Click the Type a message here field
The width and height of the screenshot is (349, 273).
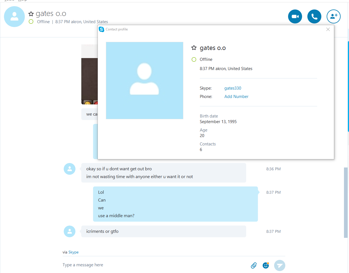pos(154,265)
